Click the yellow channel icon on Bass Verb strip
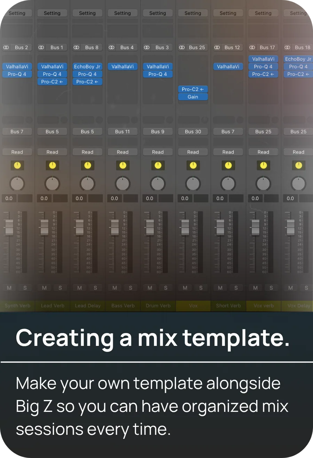This screenshot has width=313, height=458. [x=122, y=165]
